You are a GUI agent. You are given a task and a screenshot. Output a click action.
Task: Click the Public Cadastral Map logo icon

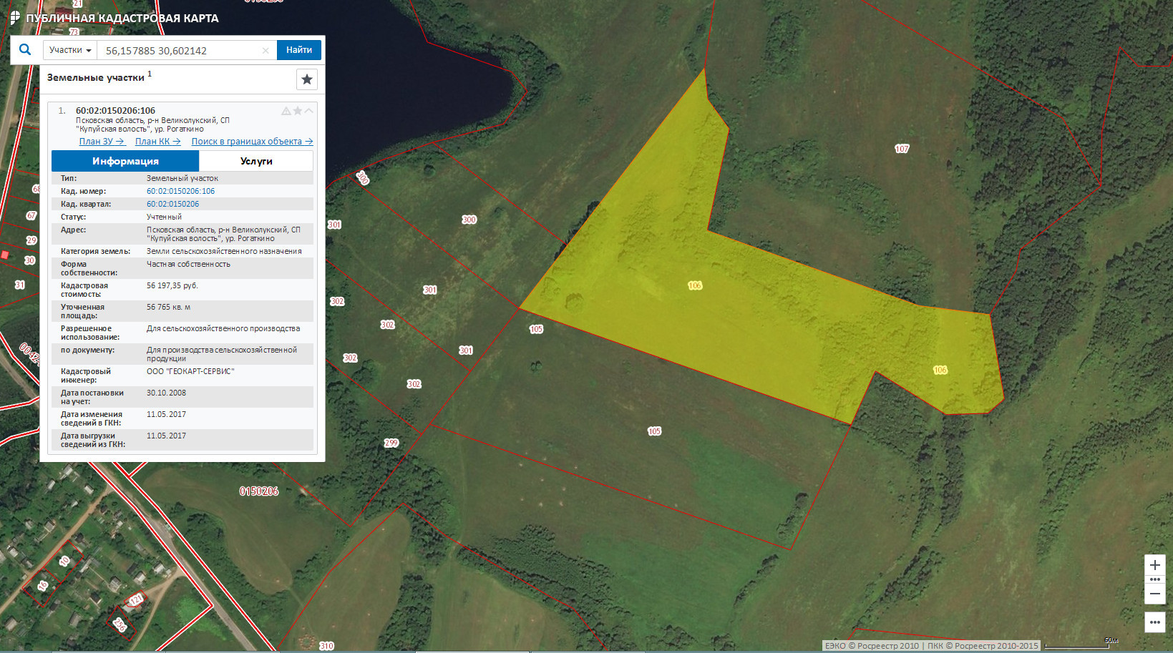pos(15,17)
